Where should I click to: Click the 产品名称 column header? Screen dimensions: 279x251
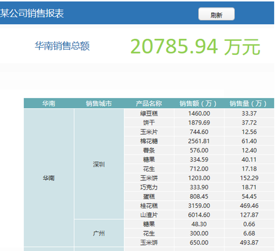coord(149,103)
